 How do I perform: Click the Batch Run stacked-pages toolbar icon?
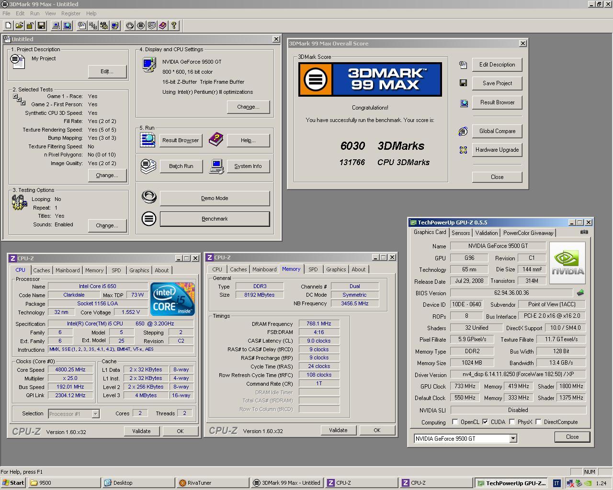tap(152, 25)
